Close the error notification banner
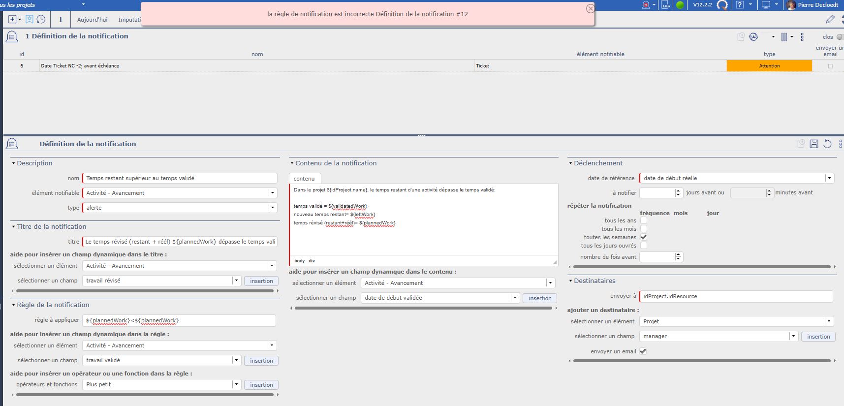This screenshot has height=406, width=844. (590, 8)
